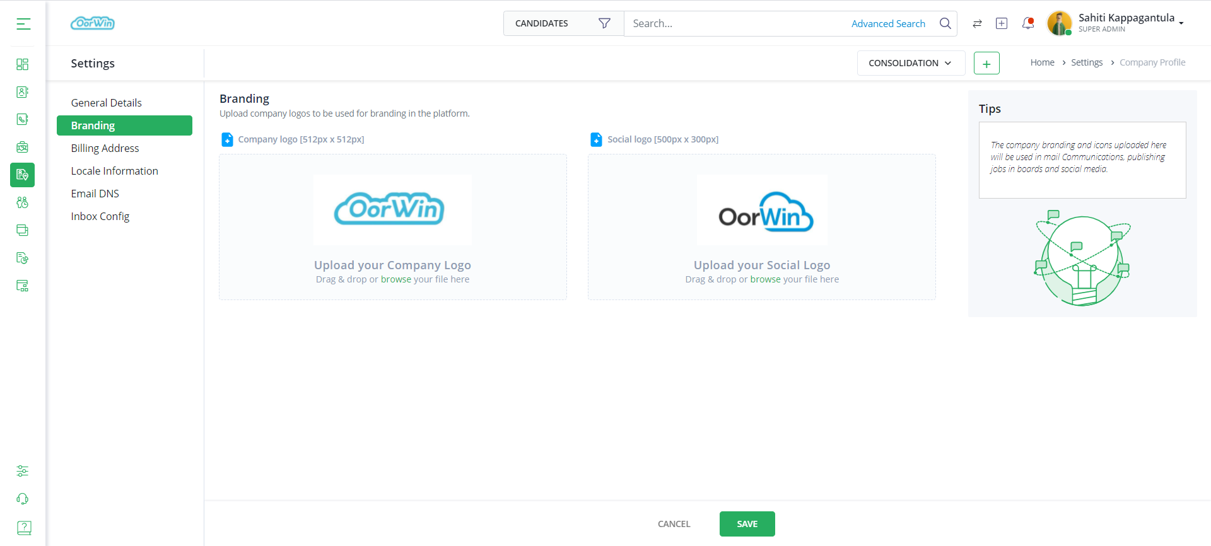Open Billing Address settings

pyautogui.click(x=105, y=148)
